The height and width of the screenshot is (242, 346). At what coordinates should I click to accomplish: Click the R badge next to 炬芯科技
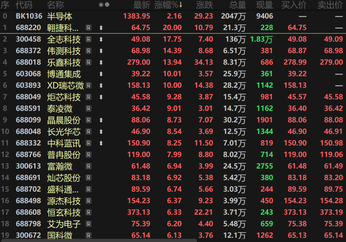coord(88,97)
